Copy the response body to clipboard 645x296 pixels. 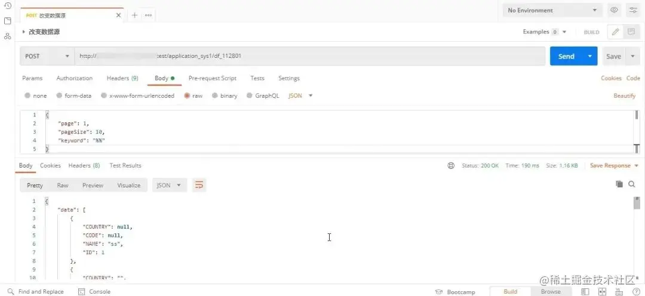619,184
